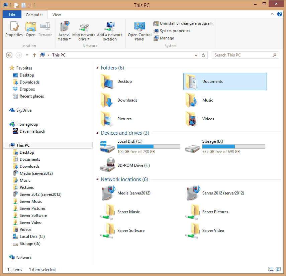Go back with the Back arrow

tap(9, 55)
